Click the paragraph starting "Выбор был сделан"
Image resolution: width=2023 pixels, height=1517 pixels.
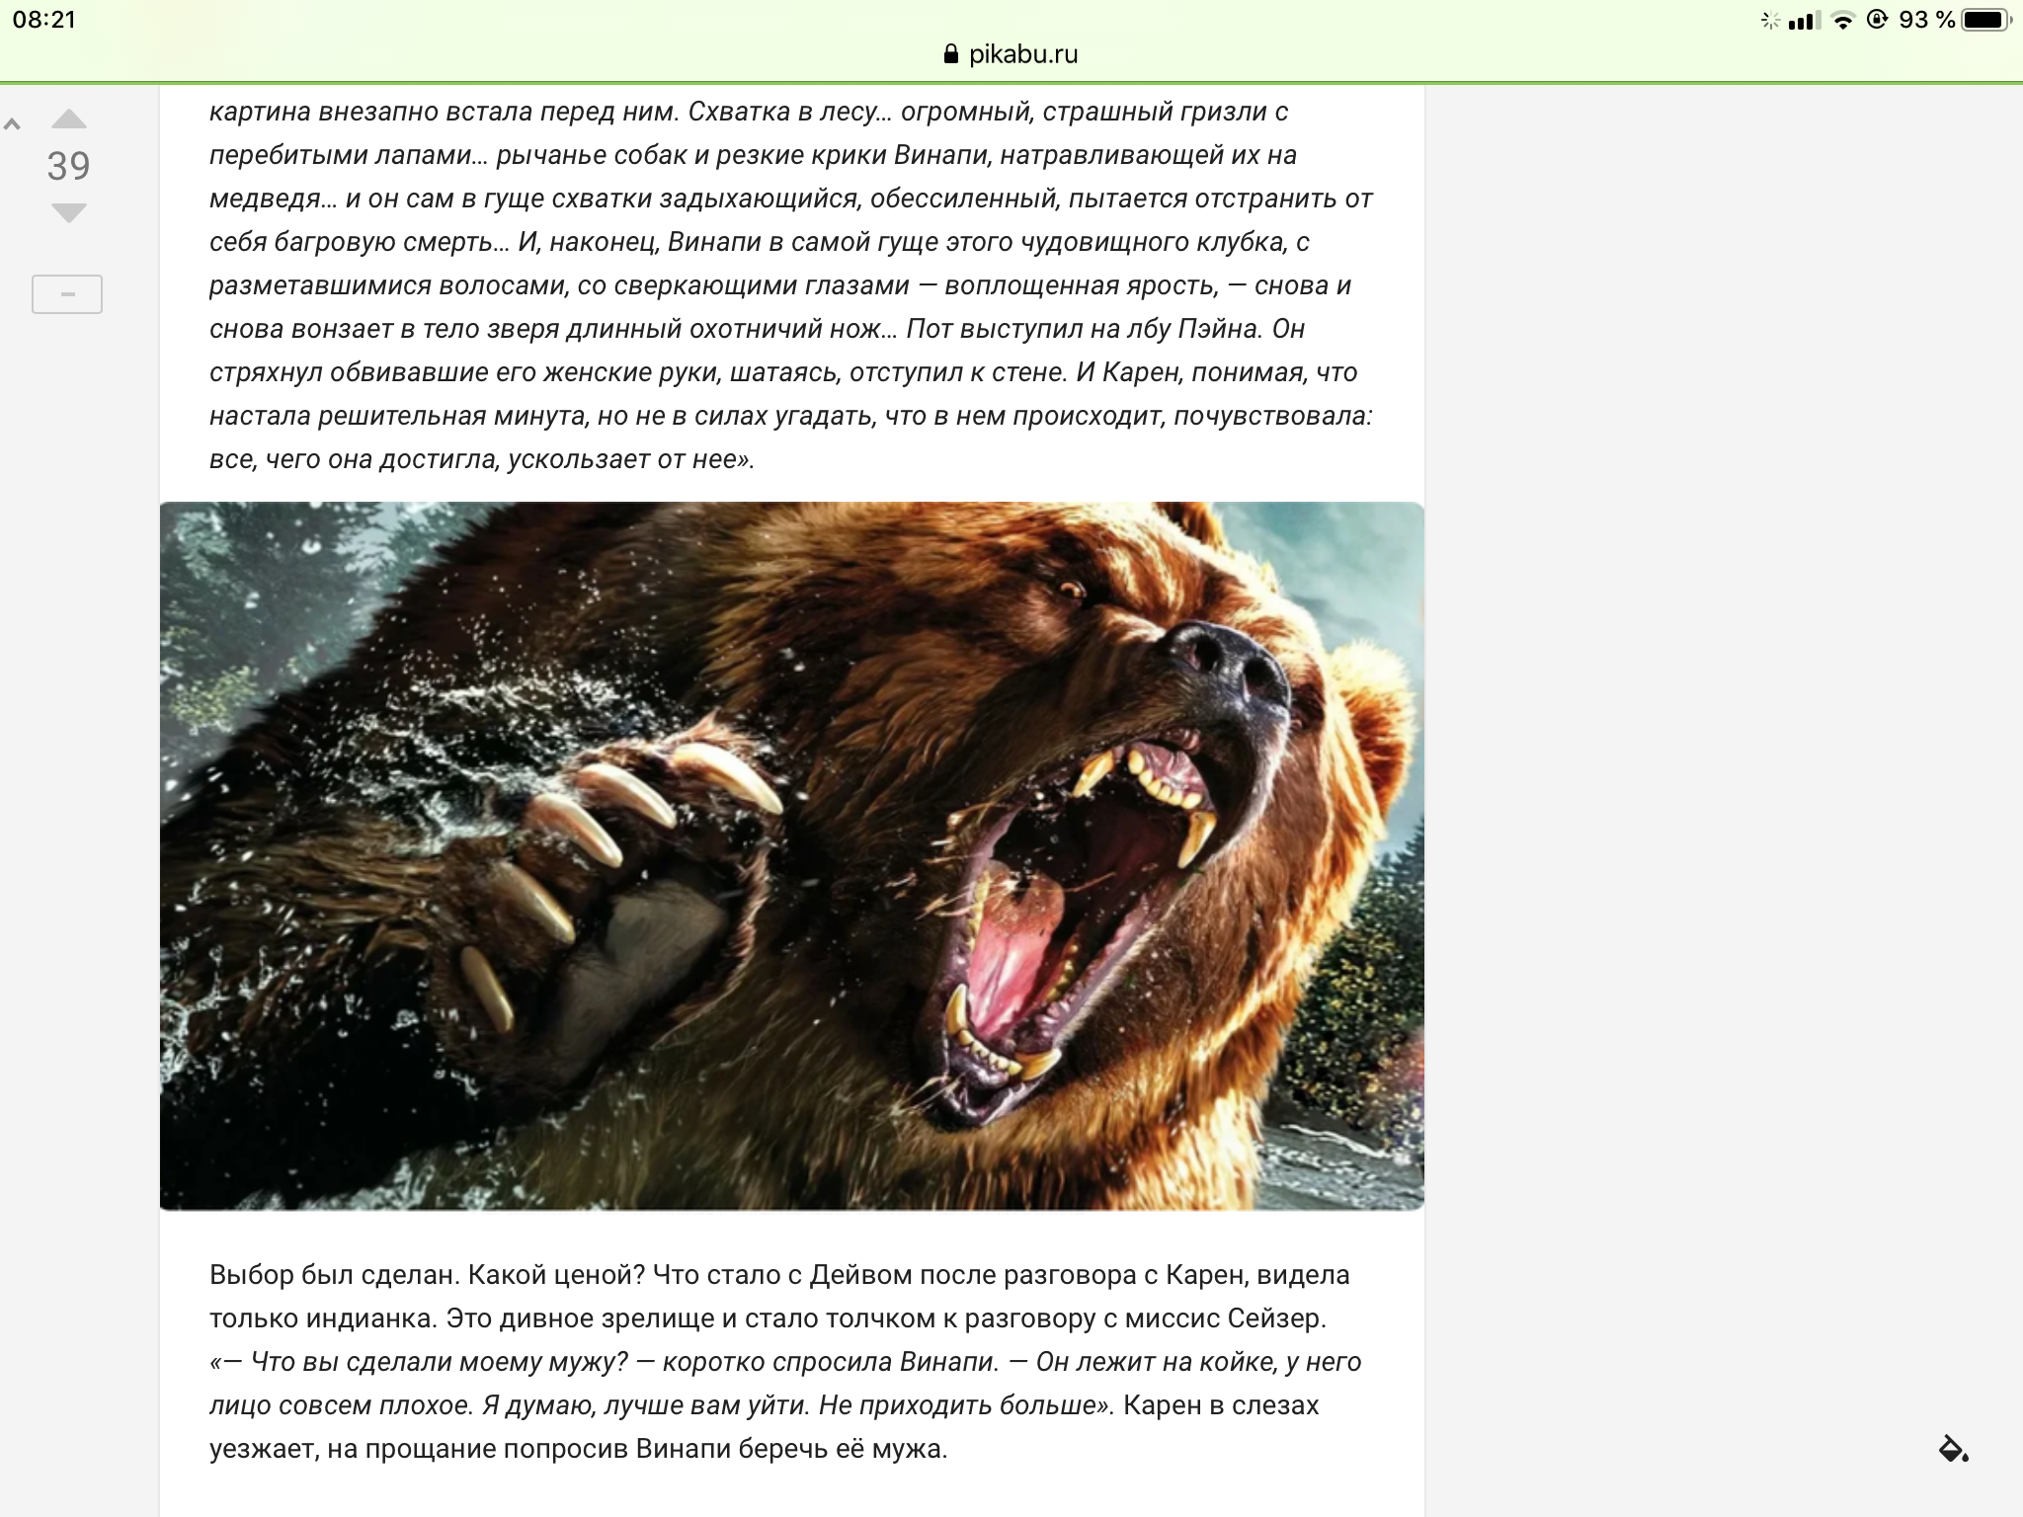tap(778, 1275)
